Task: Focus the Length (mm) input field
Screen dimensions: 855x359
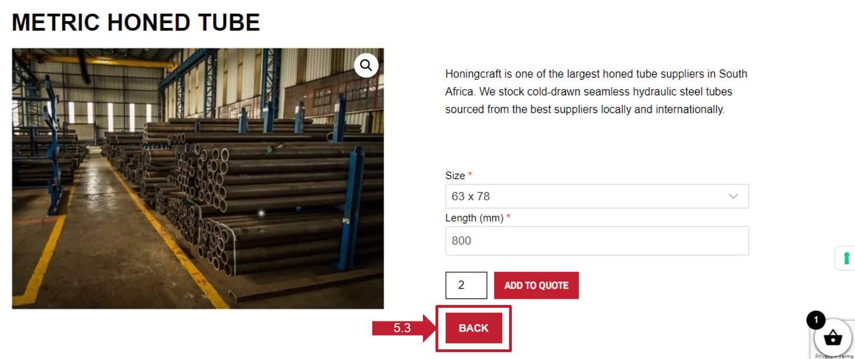Action: pyautogui.click(x=596, y=241)
